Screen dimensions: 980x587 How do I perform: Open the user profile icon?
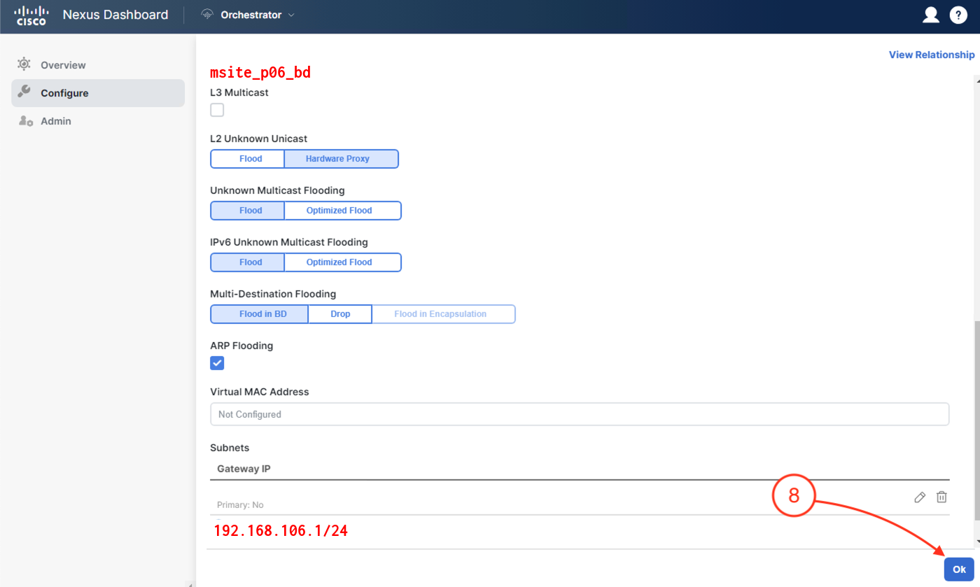[930, 15]
